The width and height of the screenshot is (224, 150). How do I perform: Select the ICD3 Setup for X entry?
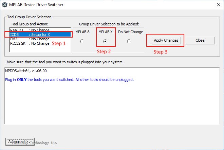(38, 34)
